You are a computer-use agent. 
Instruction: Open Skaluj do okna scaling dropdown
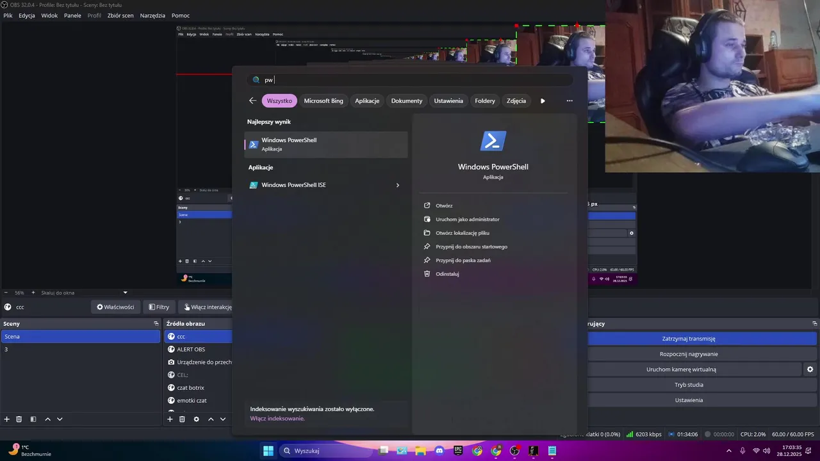(83, 293)
